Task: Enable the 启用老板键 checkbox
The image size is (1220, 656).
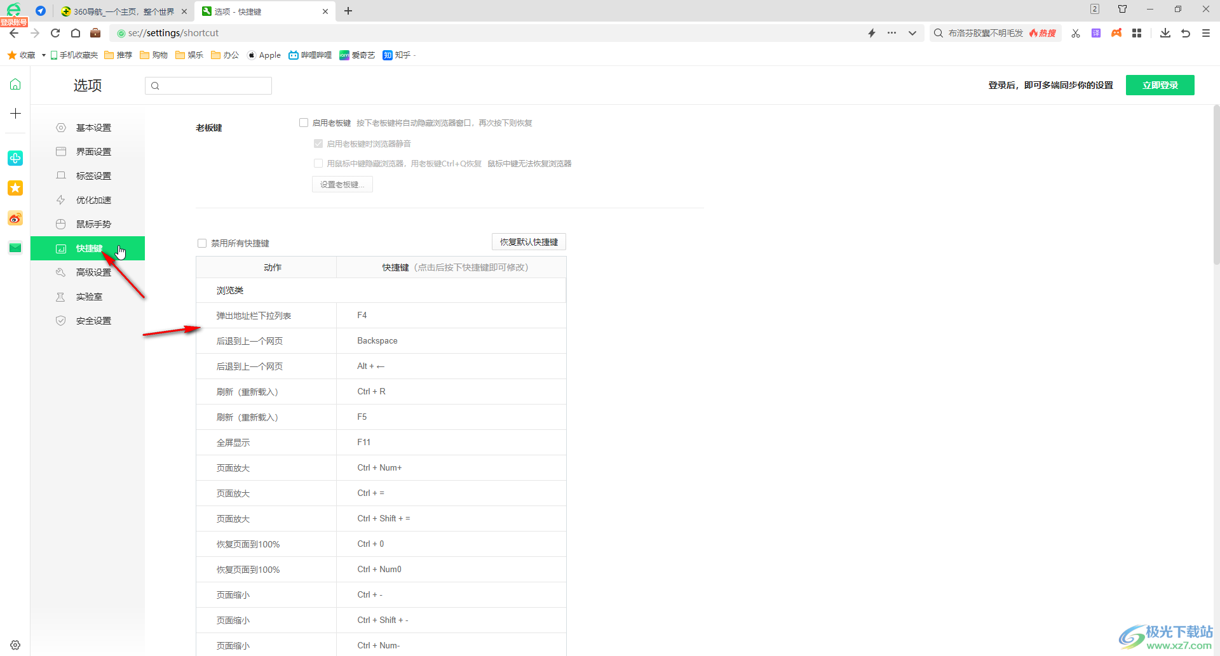Action: click(x=304, y=123)
